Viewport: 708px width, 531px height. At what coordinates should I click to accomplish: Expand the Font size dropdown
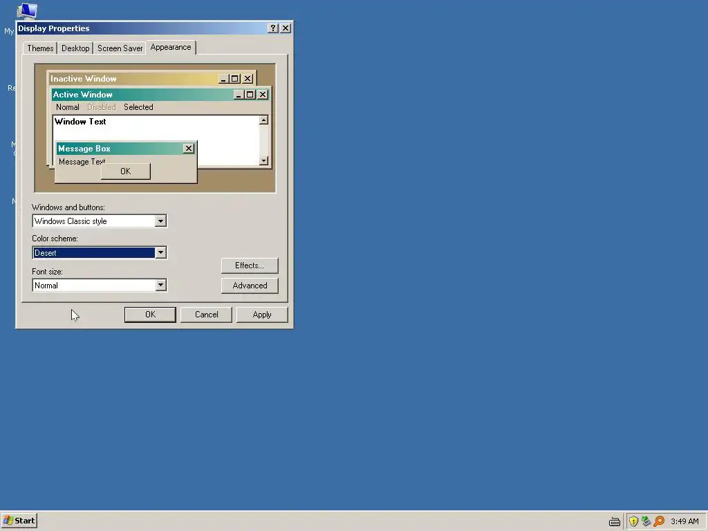pos(160,285)
